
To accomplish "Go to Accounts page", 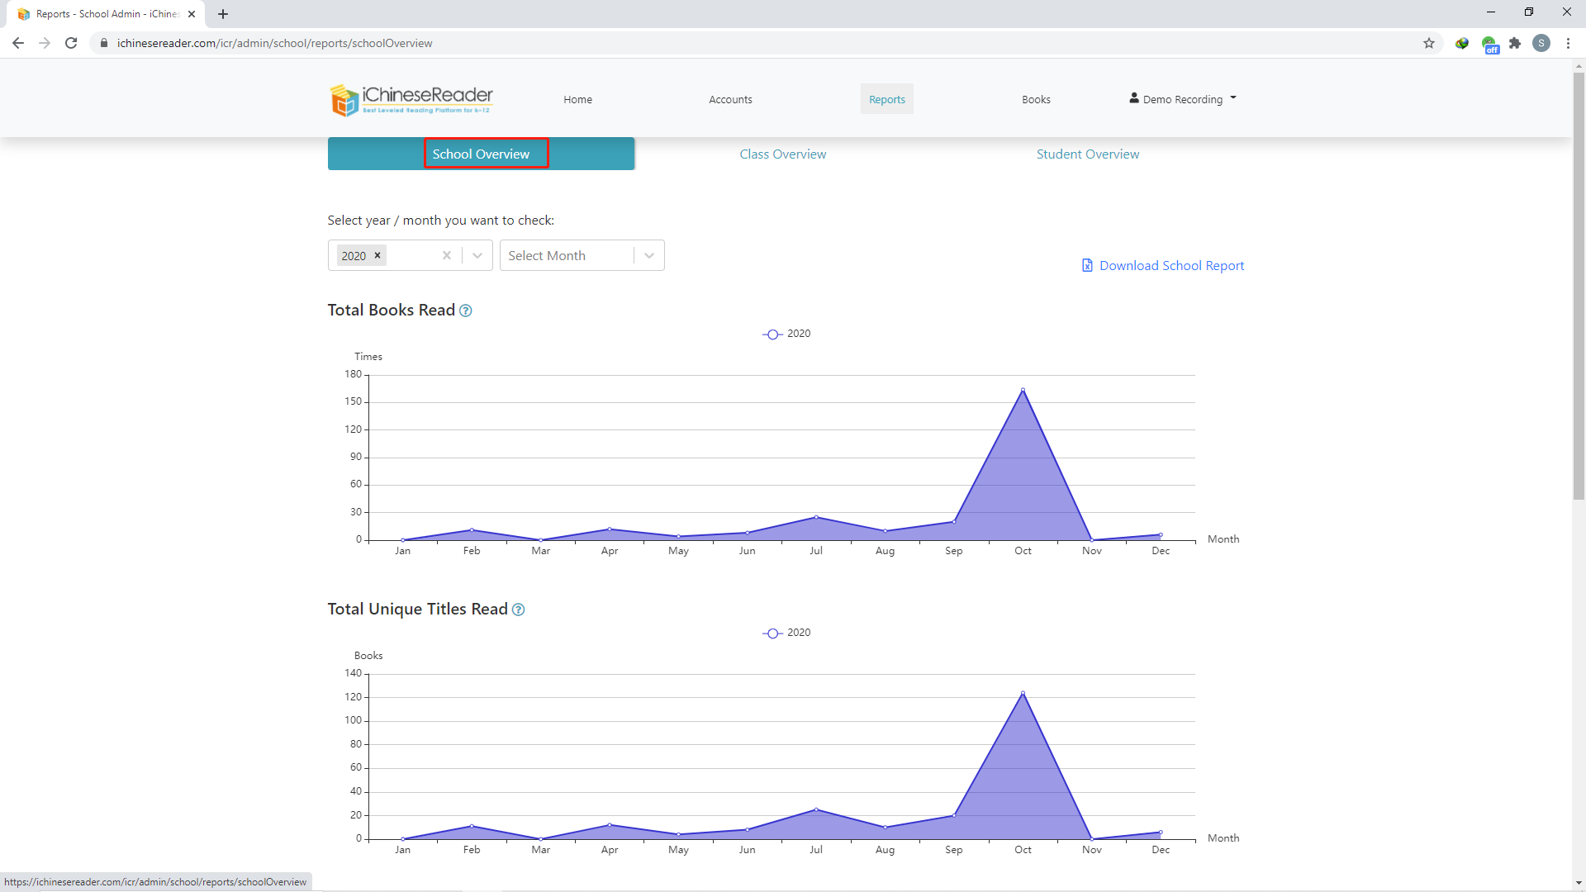I will pos(730,99).
